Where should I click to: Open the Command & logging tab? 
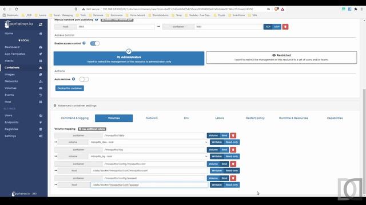pos(75,118)
